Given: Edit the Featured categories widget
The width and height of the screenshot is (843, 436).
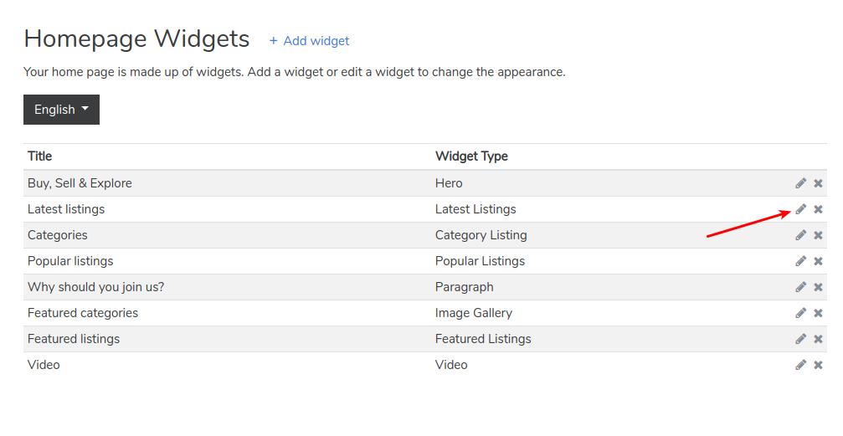Looking at the screenshot, I should 801,313.
